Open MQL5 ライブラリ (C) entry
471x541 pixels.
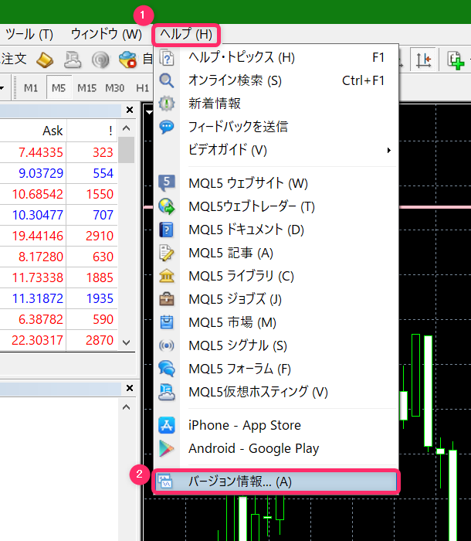pyautogui.click(x=276, y=276)
